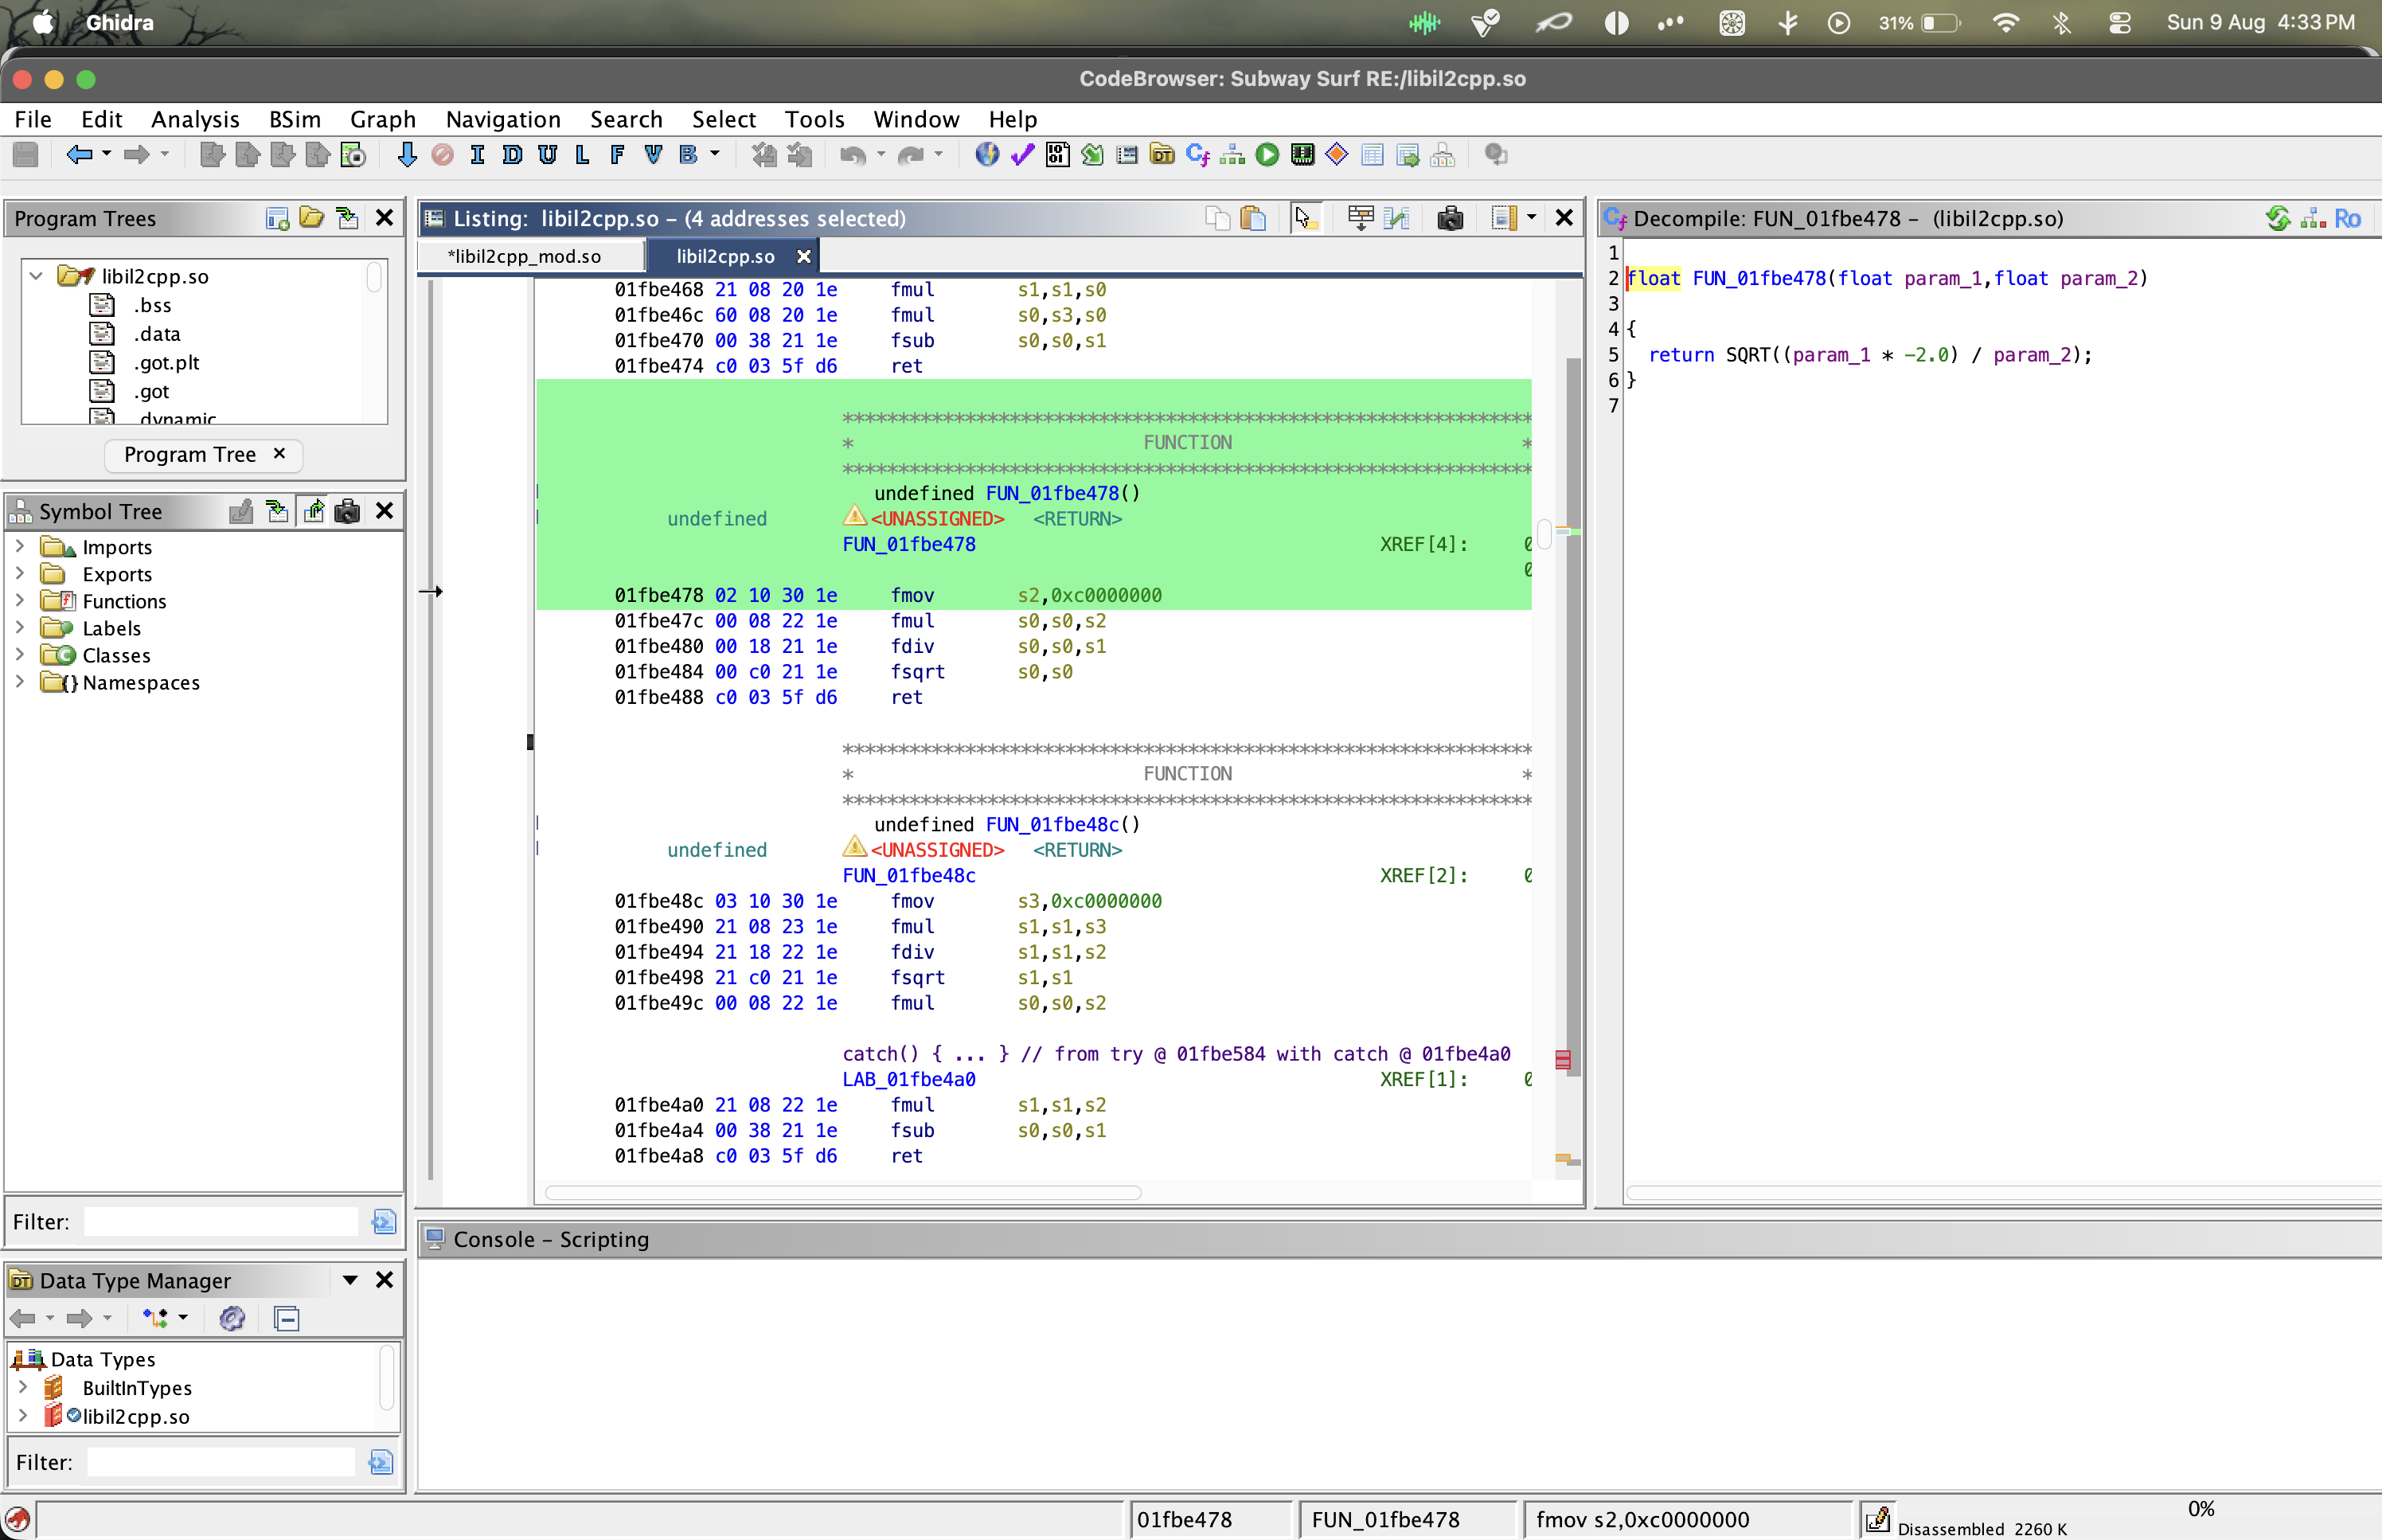Image resolution: width=2382 pixels, height=1540 pixels.
Task: Navigate to next Undefined (U icon)
Action: tap(547, 155)
